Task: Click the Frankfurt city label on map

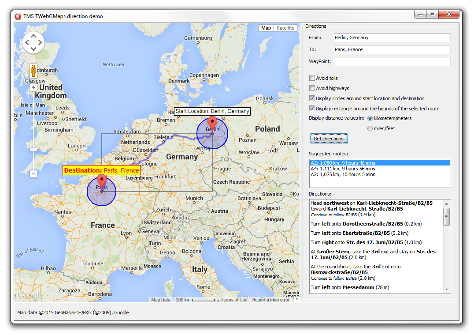Action: click(165, 177)
